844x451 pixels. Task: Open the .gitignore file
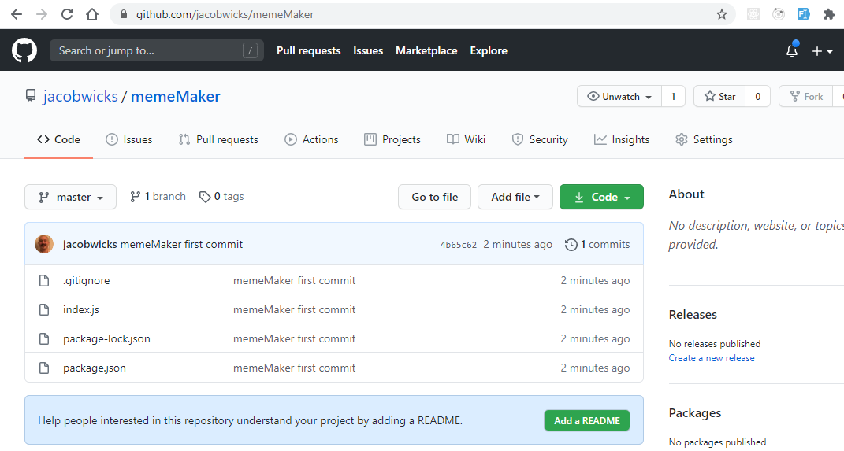[86, 281]
